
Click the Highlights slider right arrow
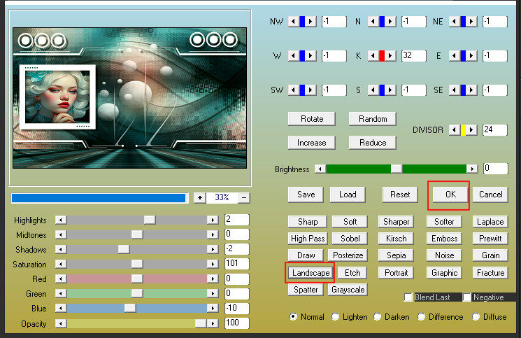212,220
